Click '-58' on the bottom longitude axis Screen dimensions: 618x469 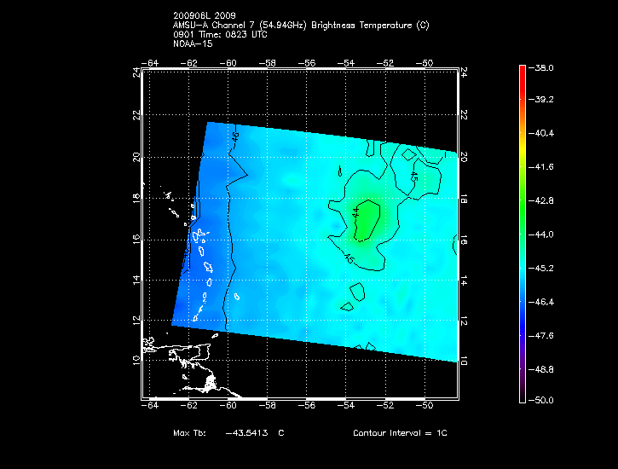coord(267,405)
